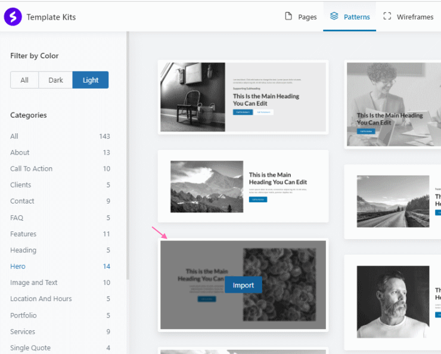This screenshot has width=441, height=354.
Task: Filter by Location And Hours category
Action: point(60,299)
